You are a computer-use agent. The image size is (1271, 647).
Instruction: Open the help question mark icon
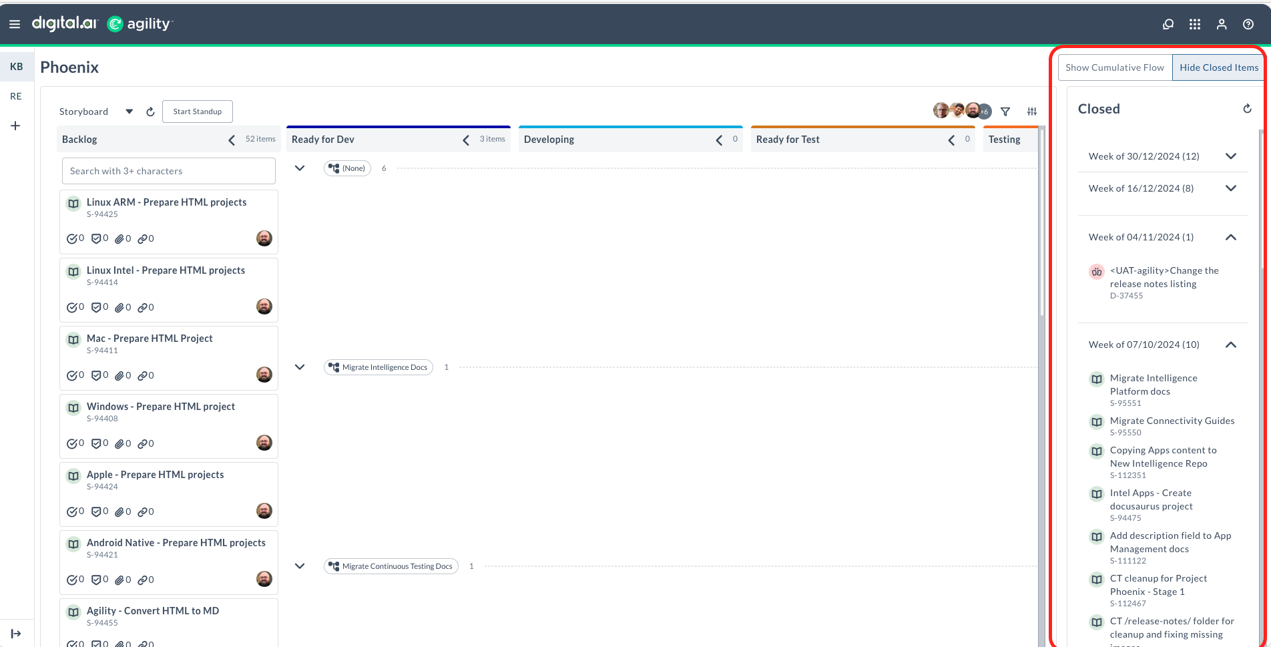[x=1248, y=24]
